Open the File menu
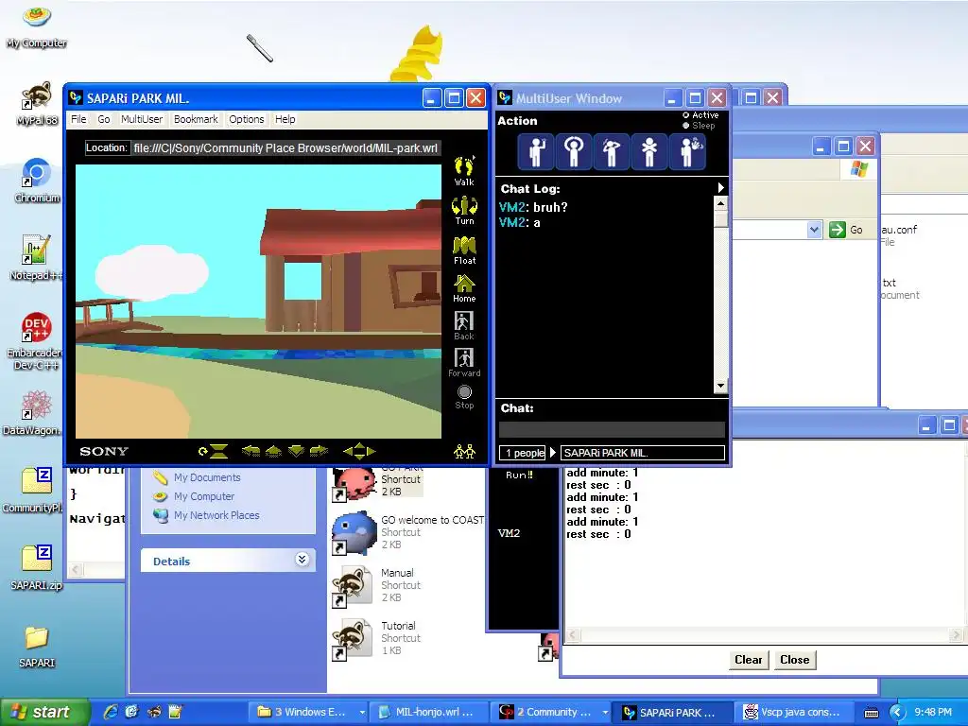 [x=78, y=119]
